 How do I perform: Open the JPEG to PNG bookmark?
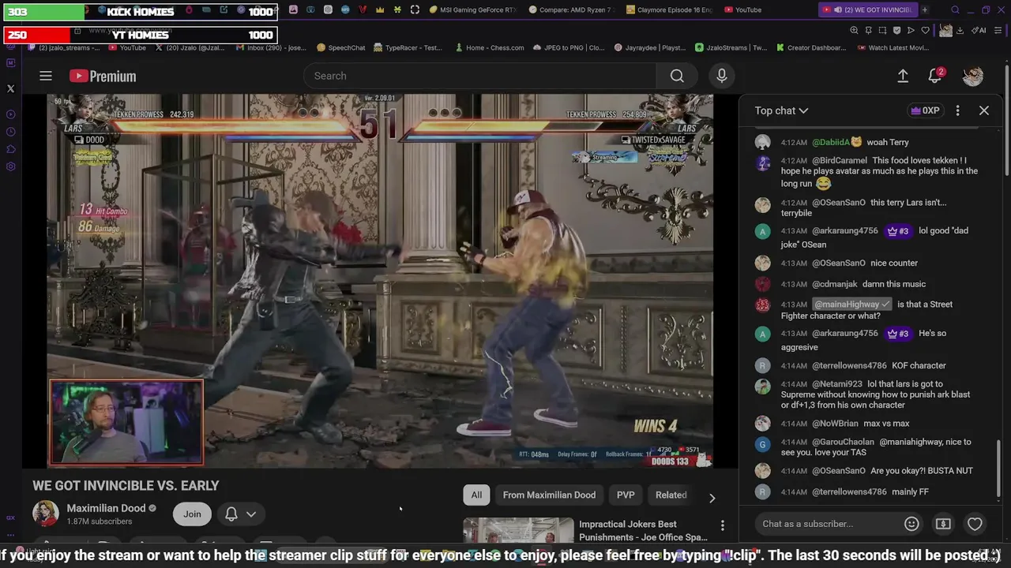tap(568, 47)
